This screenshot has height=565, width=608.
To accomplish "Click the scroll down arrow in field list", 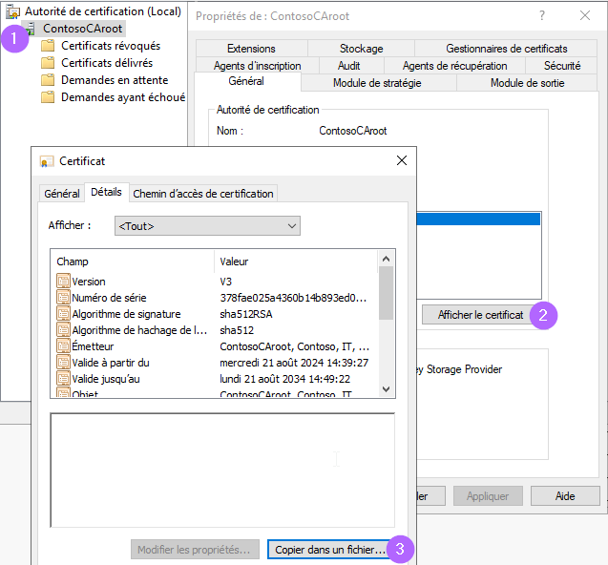I will click(x=387, y=389).
